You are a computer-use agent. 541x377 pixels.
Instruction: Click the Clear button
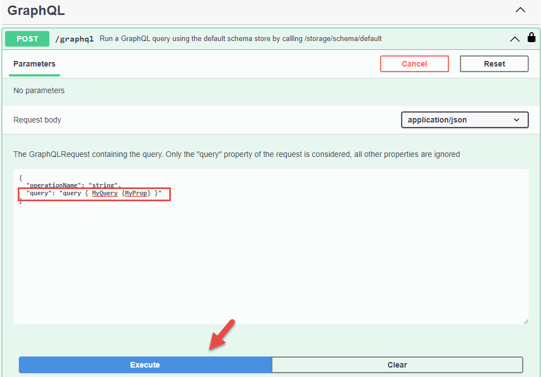pyautogui.click(x=397, y=365)
